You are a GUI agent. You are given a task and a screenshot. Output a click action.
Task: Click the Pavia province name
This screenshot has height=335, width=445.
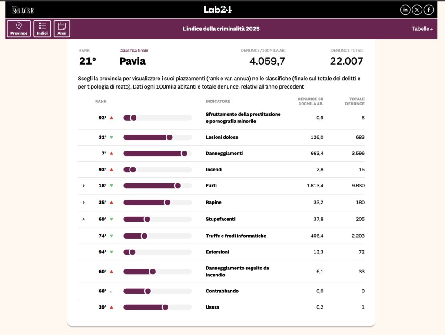pos(133,61)
